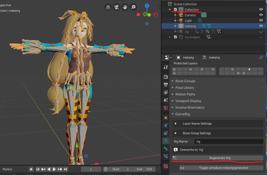Viewport: 267px width, 175px height.
Task: Uncheck the Collection checkbox in the outliner
Action: click(175, 9)
